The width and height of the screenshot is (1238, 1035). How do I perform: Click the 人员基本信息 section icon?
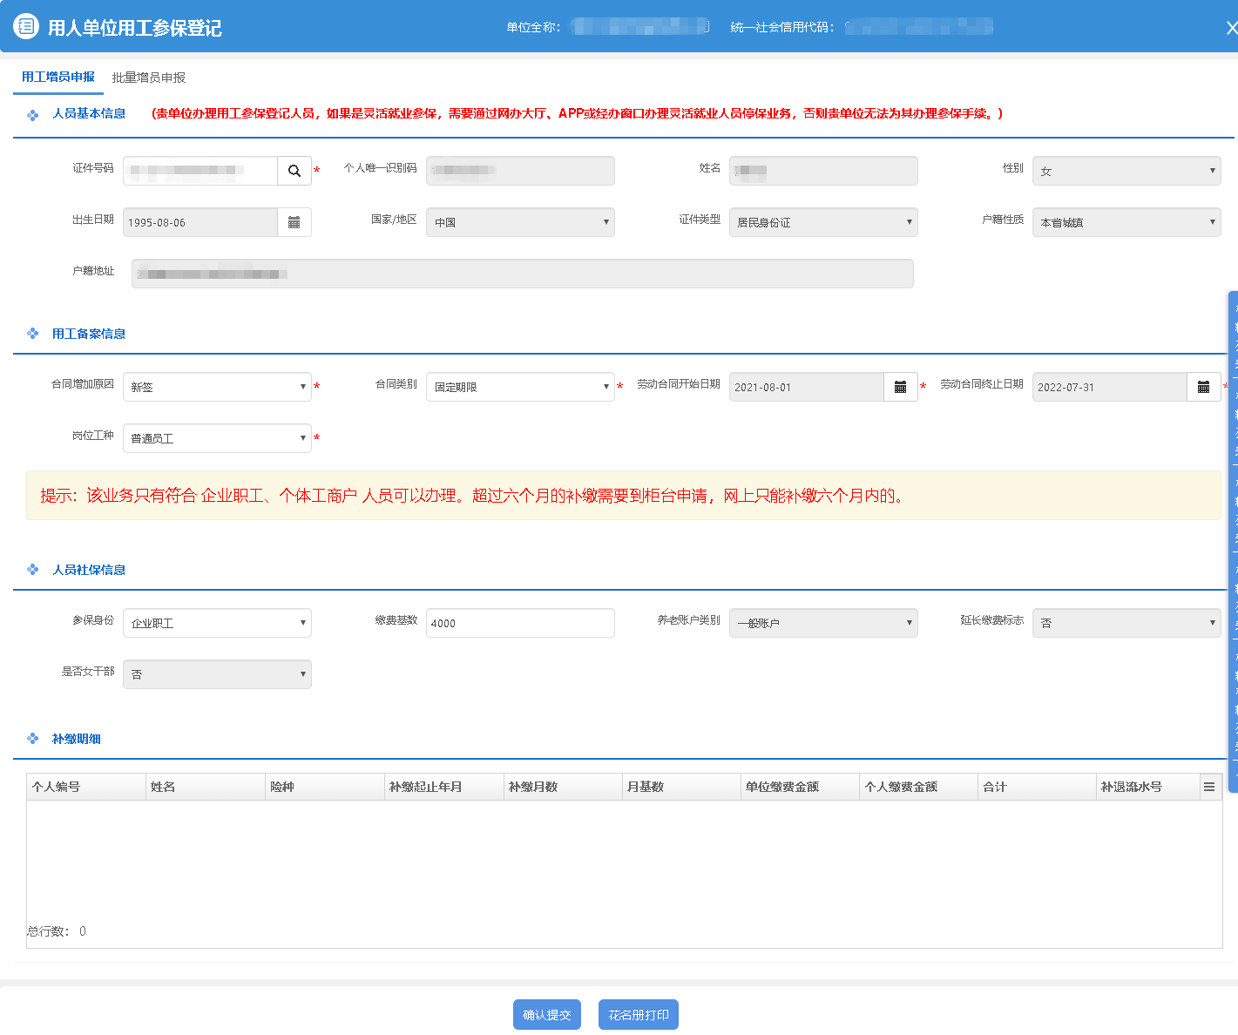[x=33, y=115]
